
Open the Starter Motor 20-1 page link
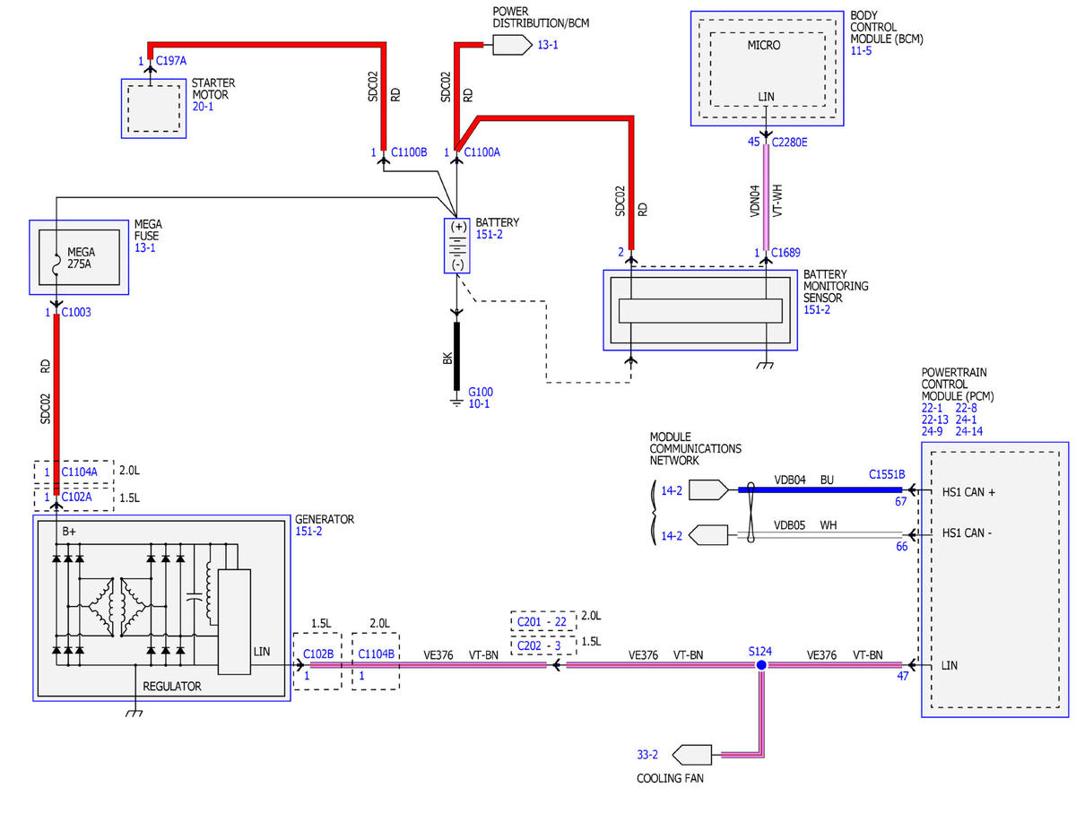[x=203, y=106]
